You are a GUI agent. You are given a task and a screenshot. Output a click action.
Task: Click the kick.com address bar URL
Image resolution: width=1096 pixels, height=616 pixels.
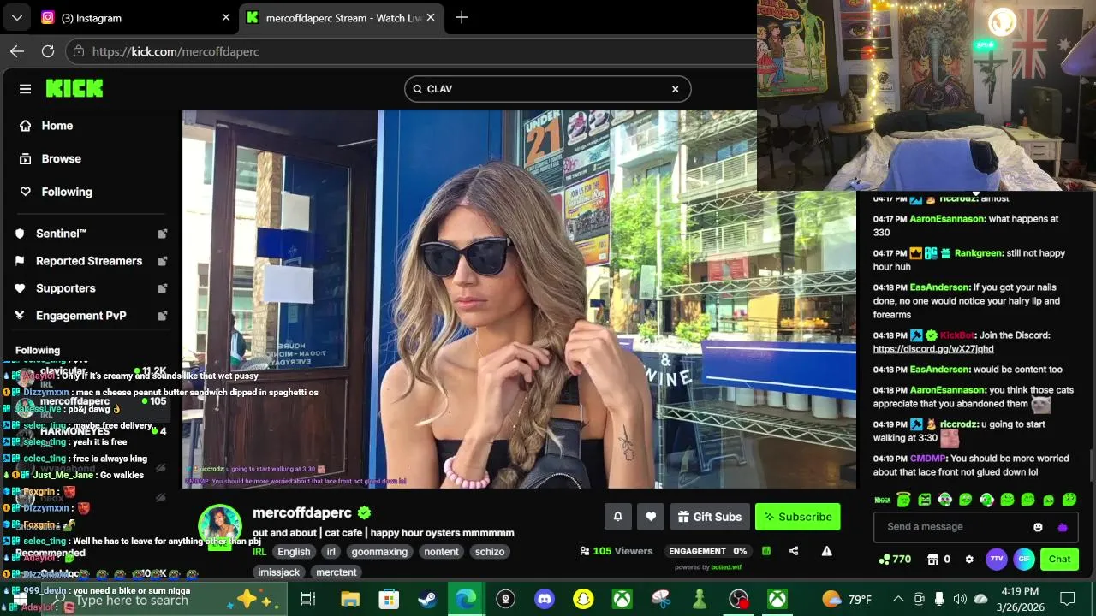pyautogui.click(x=176, y=51)
